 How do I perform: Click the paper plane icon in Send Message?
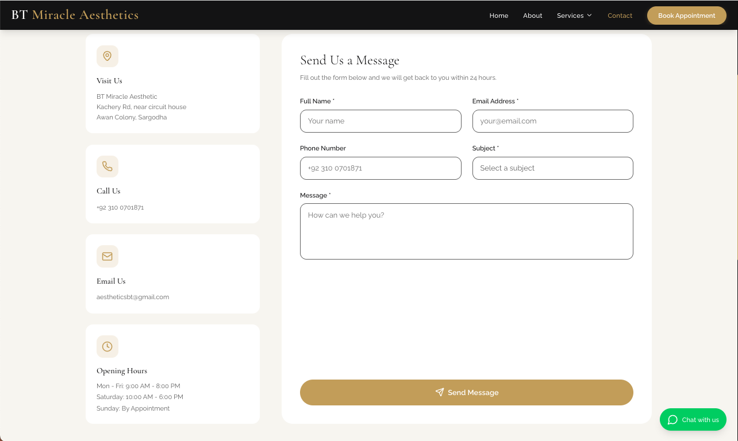(x=440, y=392)
